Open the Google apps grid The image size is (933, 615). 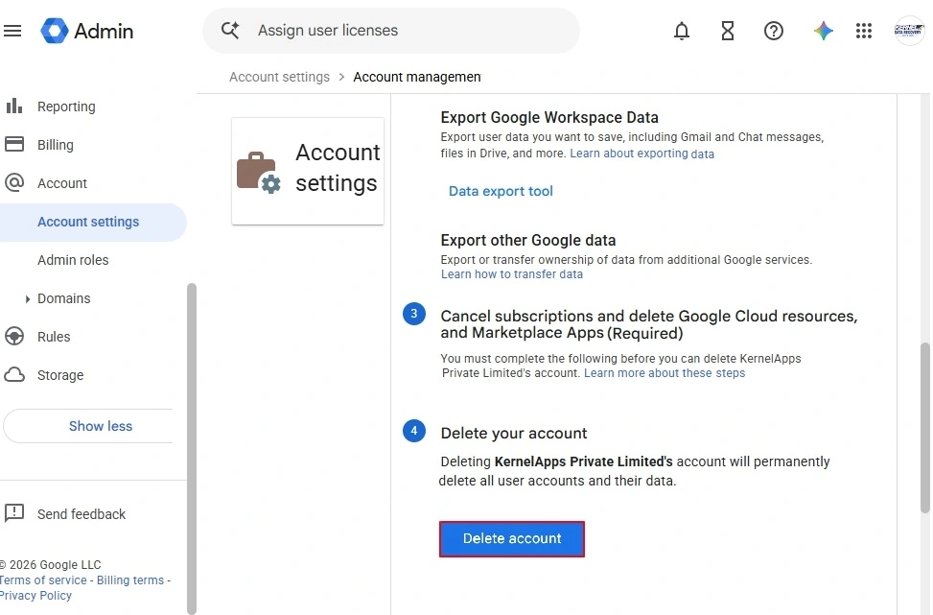click(863, 31)
